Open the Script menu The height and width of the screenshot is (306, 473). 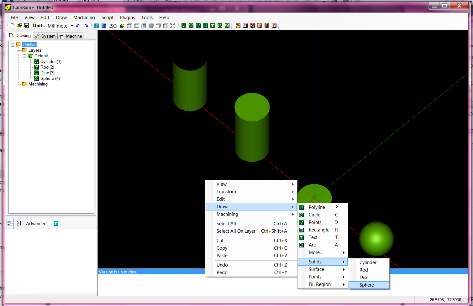click(108, 18)
